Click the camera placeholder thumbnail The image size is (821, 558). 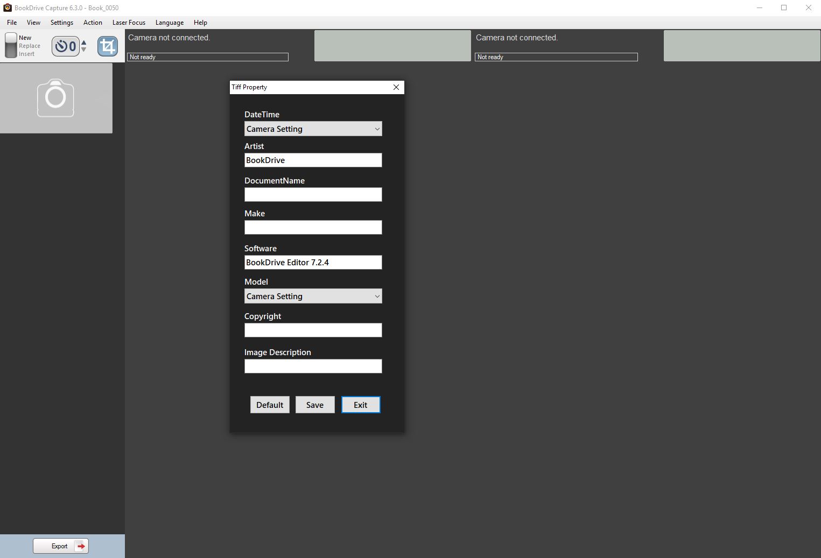56,98
